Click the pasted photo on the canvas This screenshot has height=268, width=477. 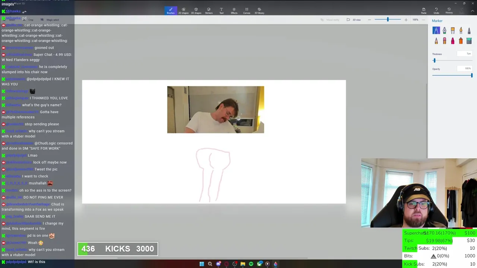(x=215, y=110)
